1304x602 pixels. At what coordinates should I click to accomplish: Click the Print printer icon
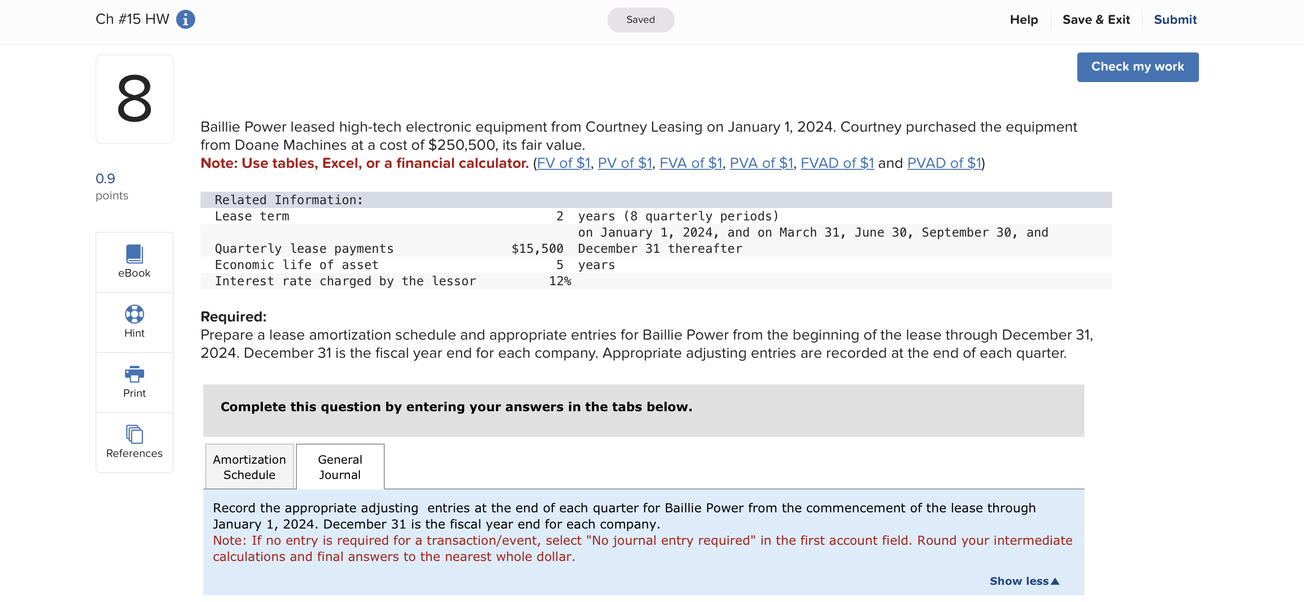tap(134, 374)
